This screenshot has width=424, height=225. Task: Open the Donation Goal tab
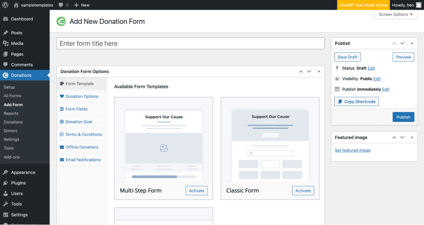(x=82, y=122)
